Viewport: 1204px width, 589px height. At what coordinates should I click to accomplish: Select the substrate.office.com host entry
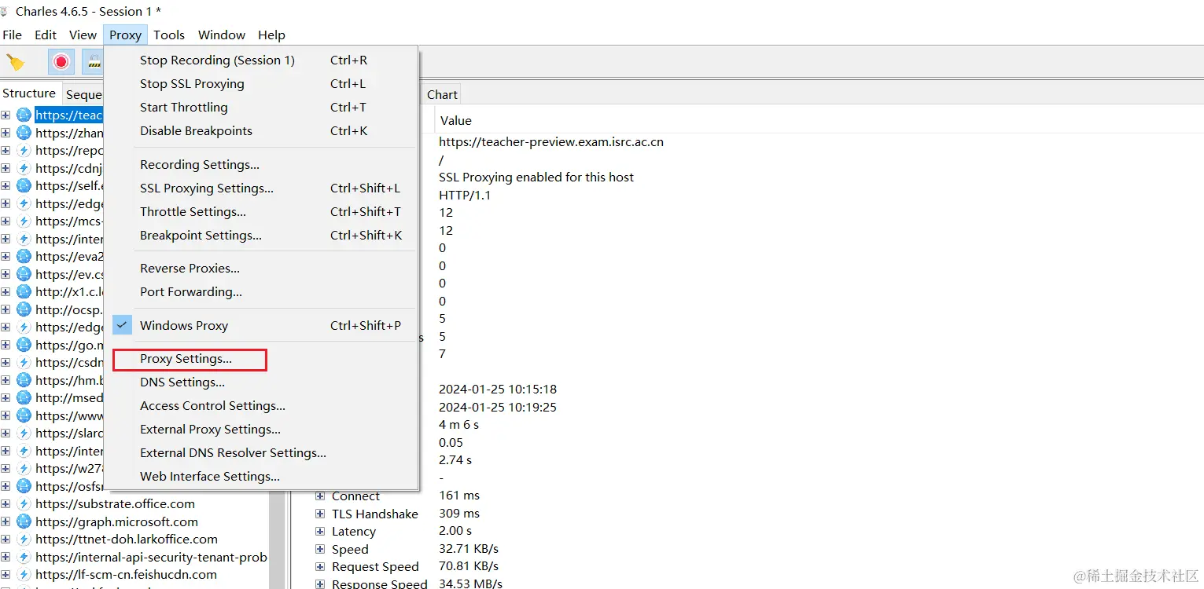(x=115, y=504)
